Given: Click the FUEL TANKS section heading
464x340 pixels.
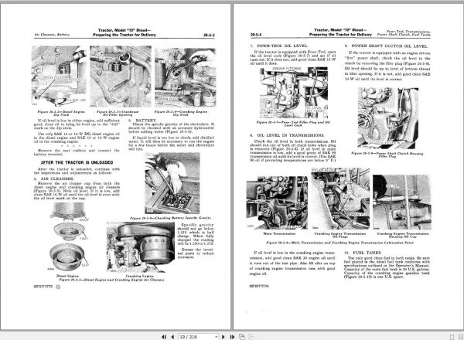Looking at the screenshot, I should click(x=363, y=253).
